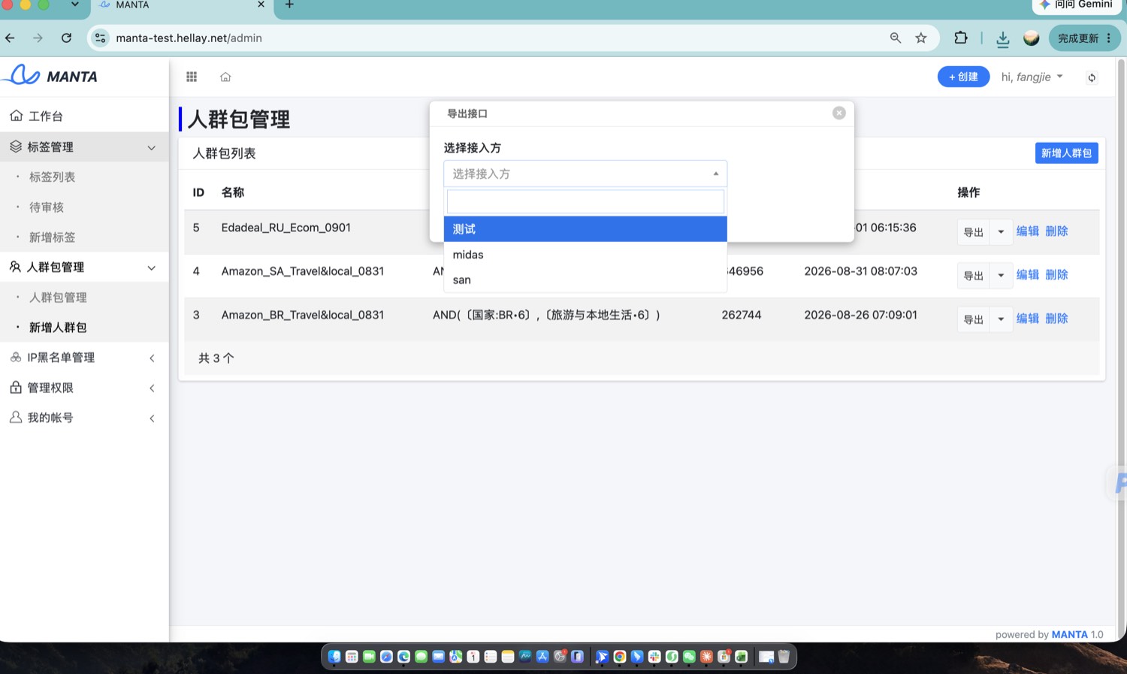Screen dimensions: 1127x674
Task: Click 编辑 for the Amazon_SA_Travel&local_0831 row
Action: [x=1027, y=275]
